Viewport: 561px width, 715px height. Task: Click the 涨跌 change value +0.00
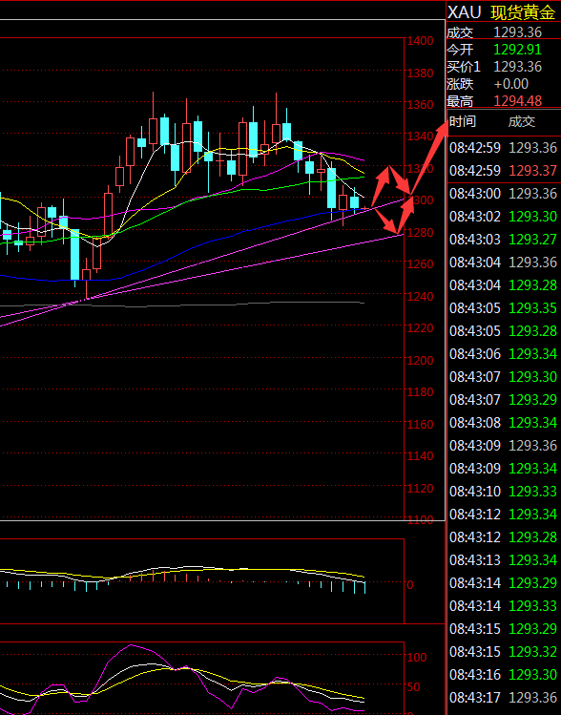point(511,84)
